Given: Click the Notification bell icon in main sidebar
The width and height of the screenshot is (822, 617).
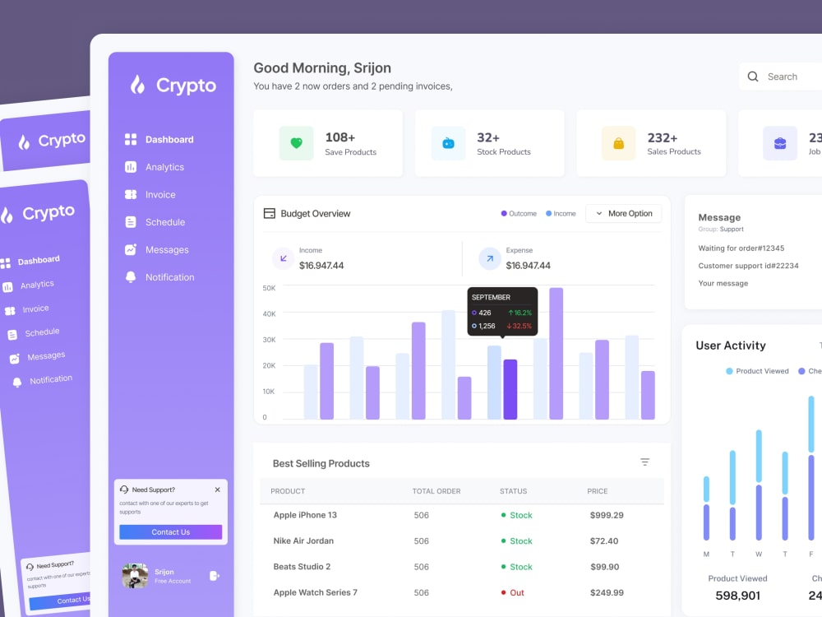Looking at the screenshot, I should pos(131,277).
